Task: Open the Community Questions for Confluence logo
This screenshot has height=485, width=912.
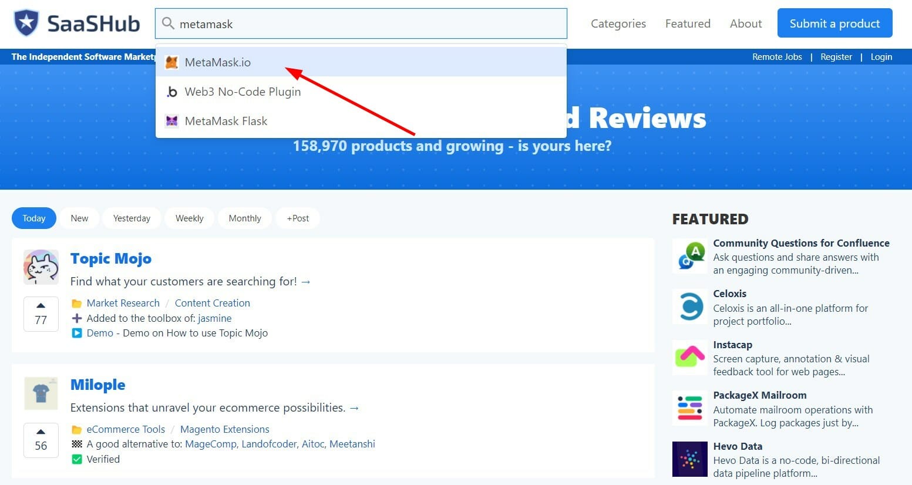Action: pyautogui.click(x=690, y=256)
